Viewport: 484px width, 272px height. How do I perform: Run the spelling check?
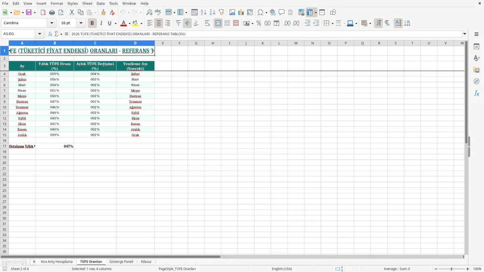(x=158, y=12)
